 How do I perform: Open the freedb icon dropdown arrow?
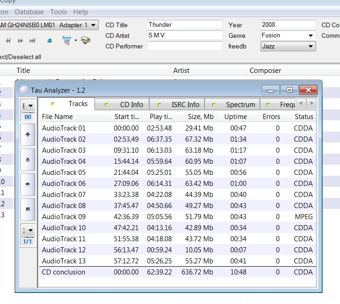tap(76, 41)
